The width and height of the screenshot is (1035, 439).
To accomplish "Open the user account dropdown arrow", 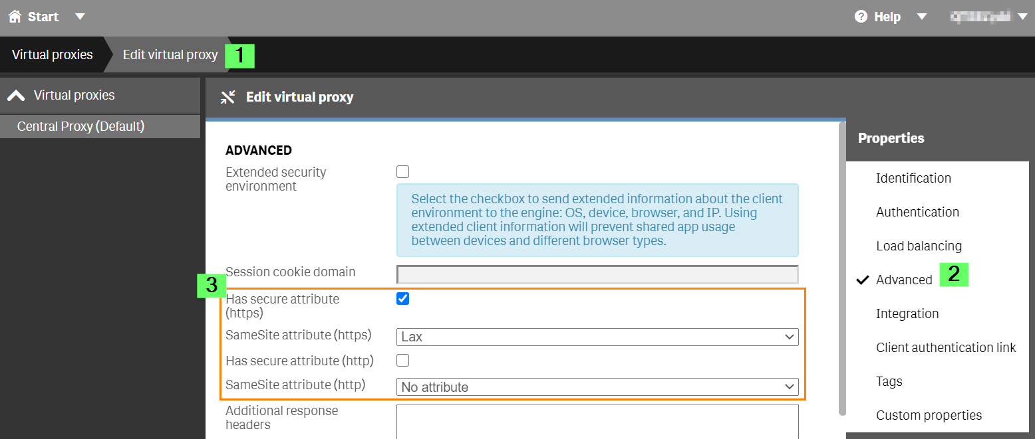I will click(1023, 17).
